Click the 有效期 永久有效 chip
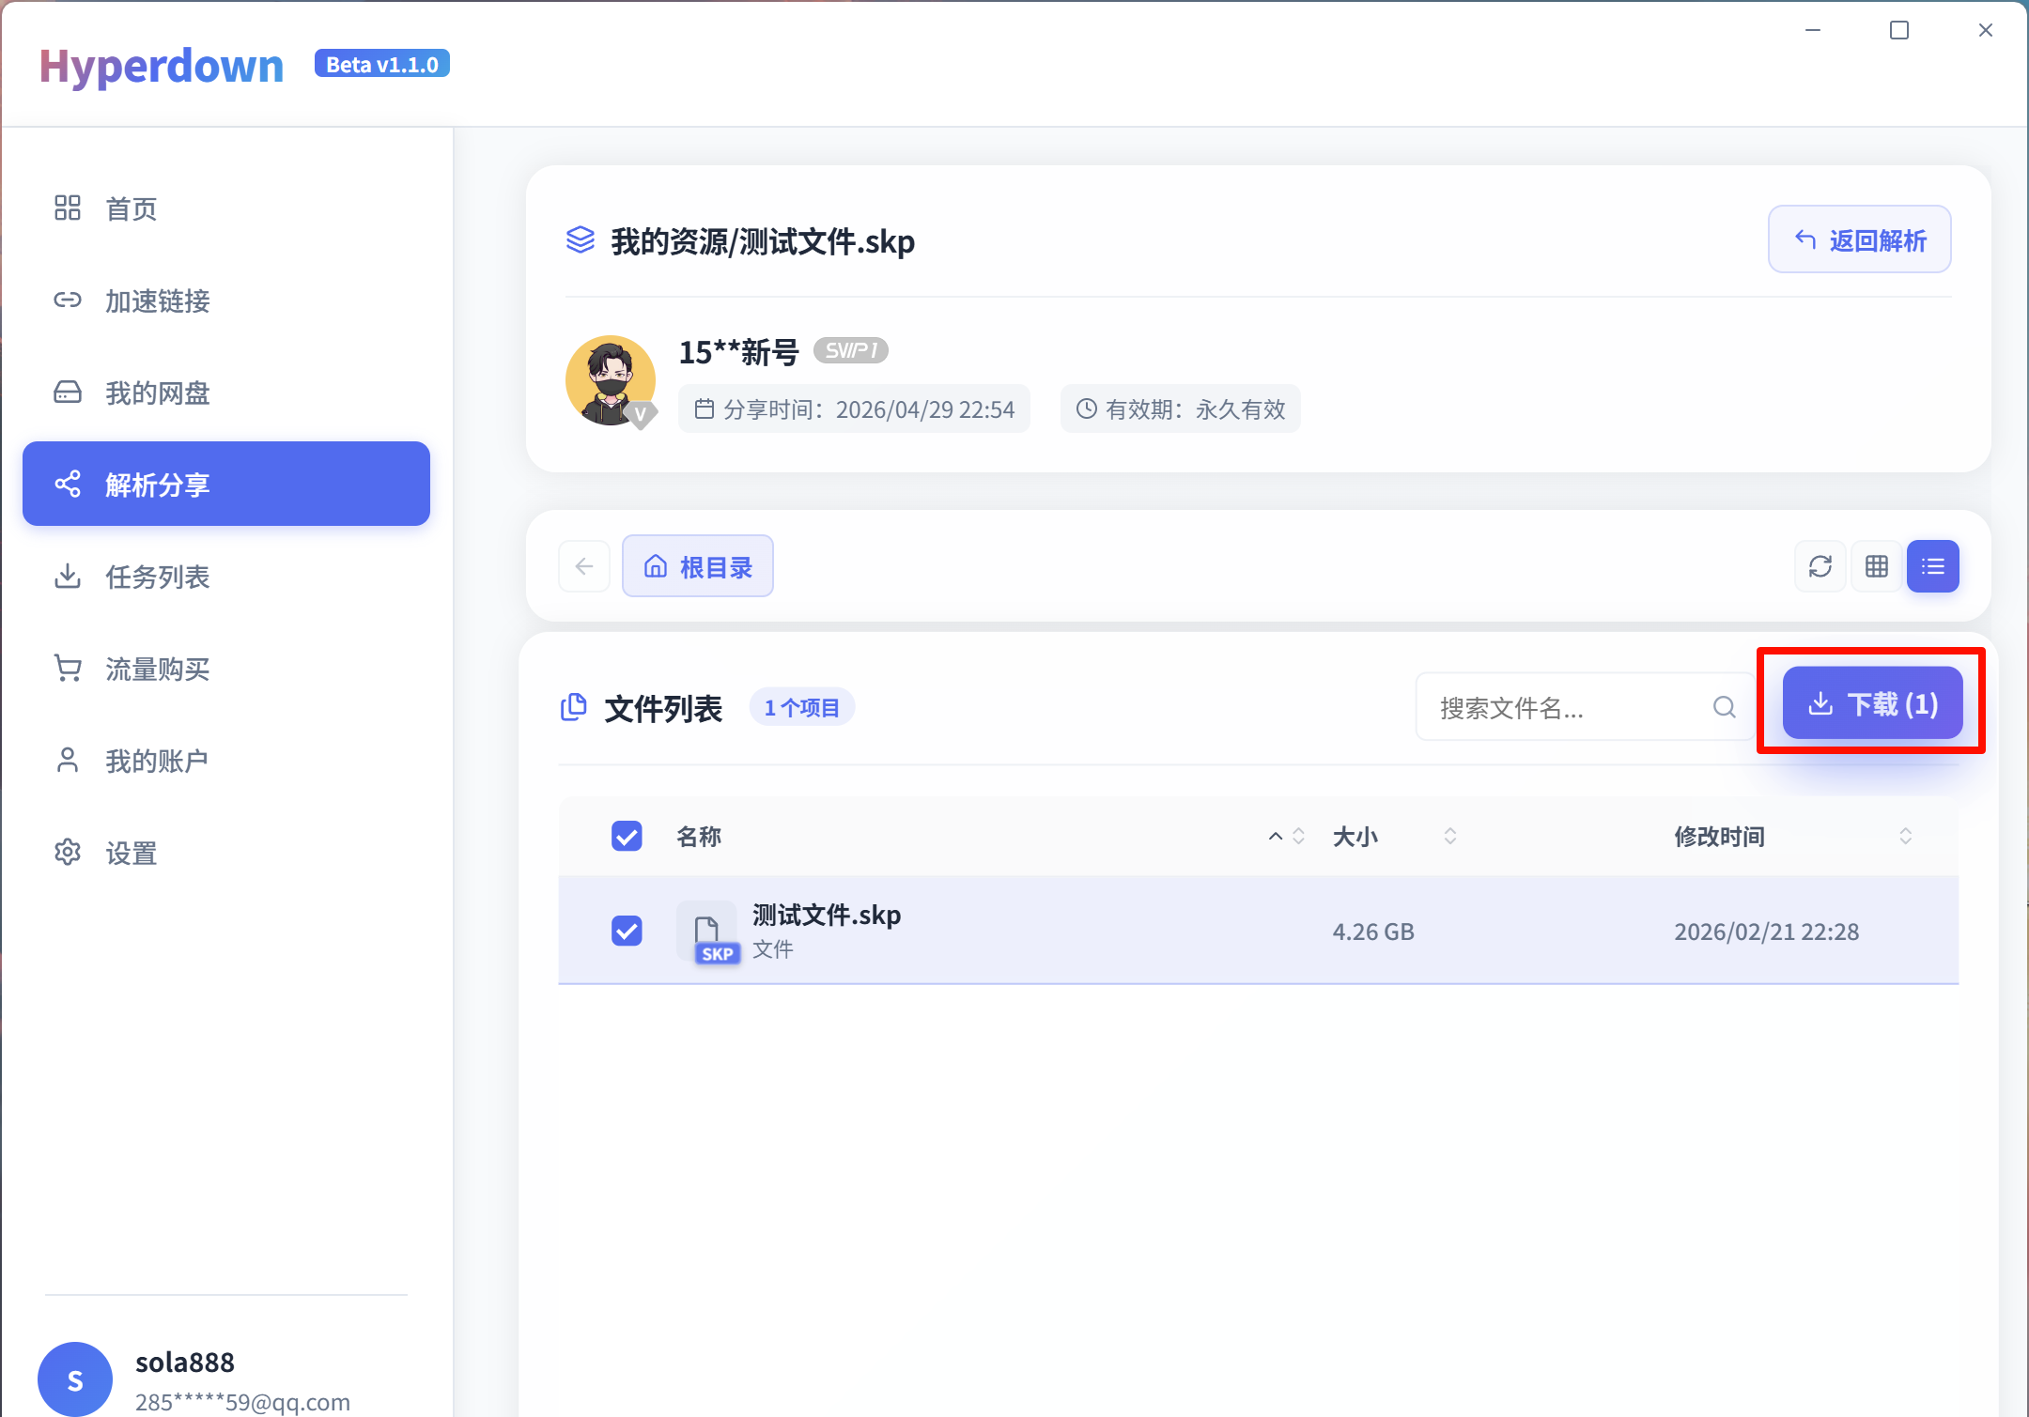 click(1180, 408)
